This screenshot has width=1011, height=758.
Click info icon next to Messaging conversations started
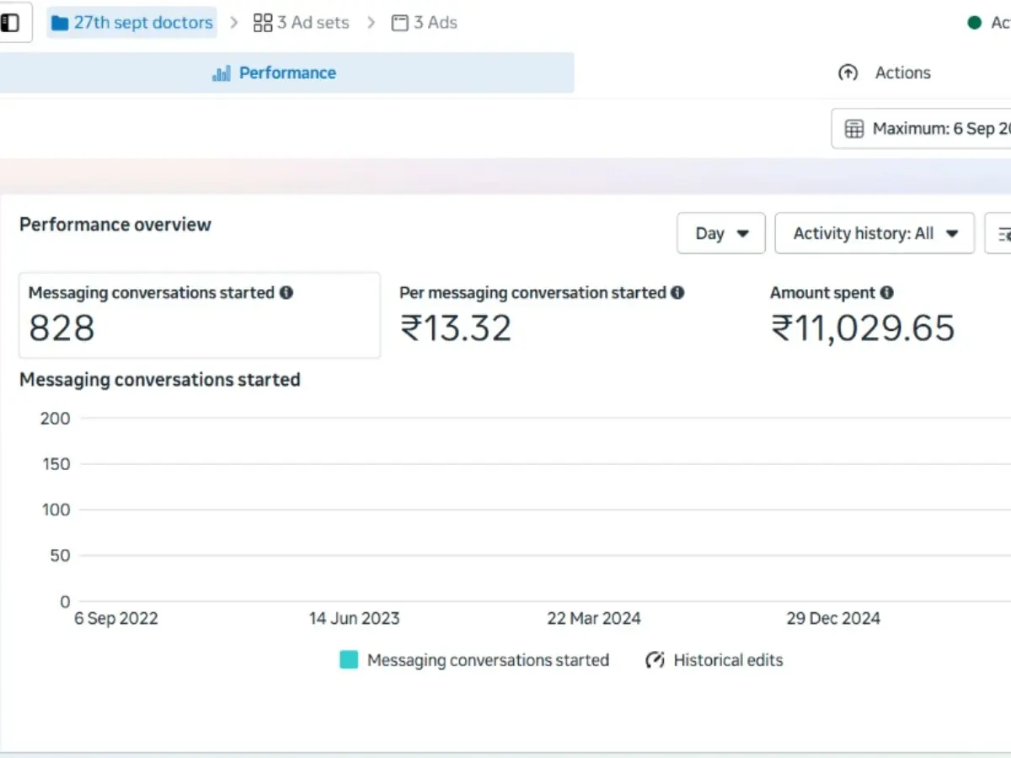[286, 293]
